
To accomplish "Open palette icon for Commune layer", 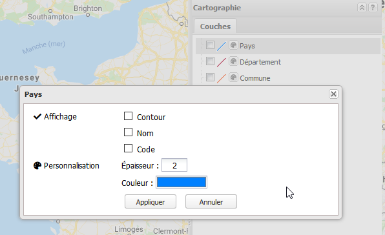I will click(233, 77).
